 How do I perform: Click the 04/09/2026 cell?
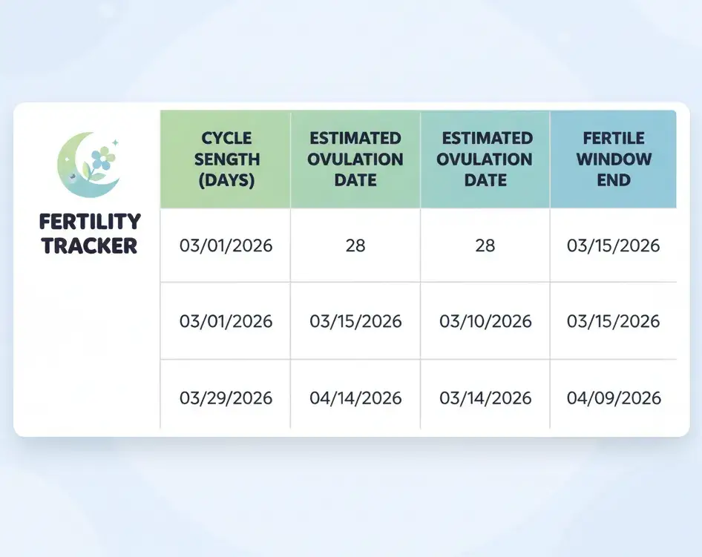click(614, 398)
